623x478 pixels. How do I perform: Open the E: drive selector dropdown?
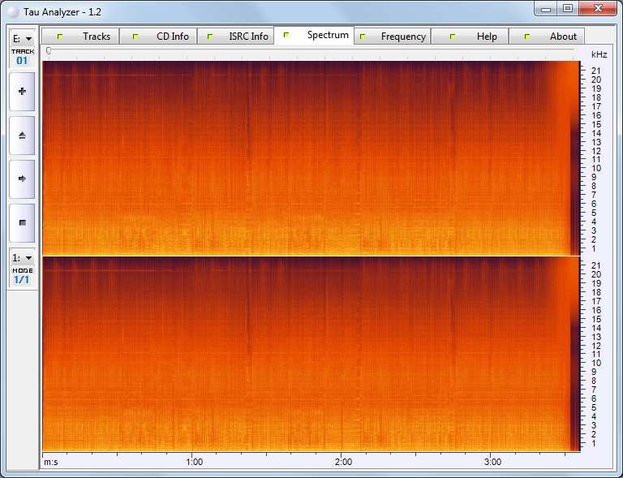point(22,38)
